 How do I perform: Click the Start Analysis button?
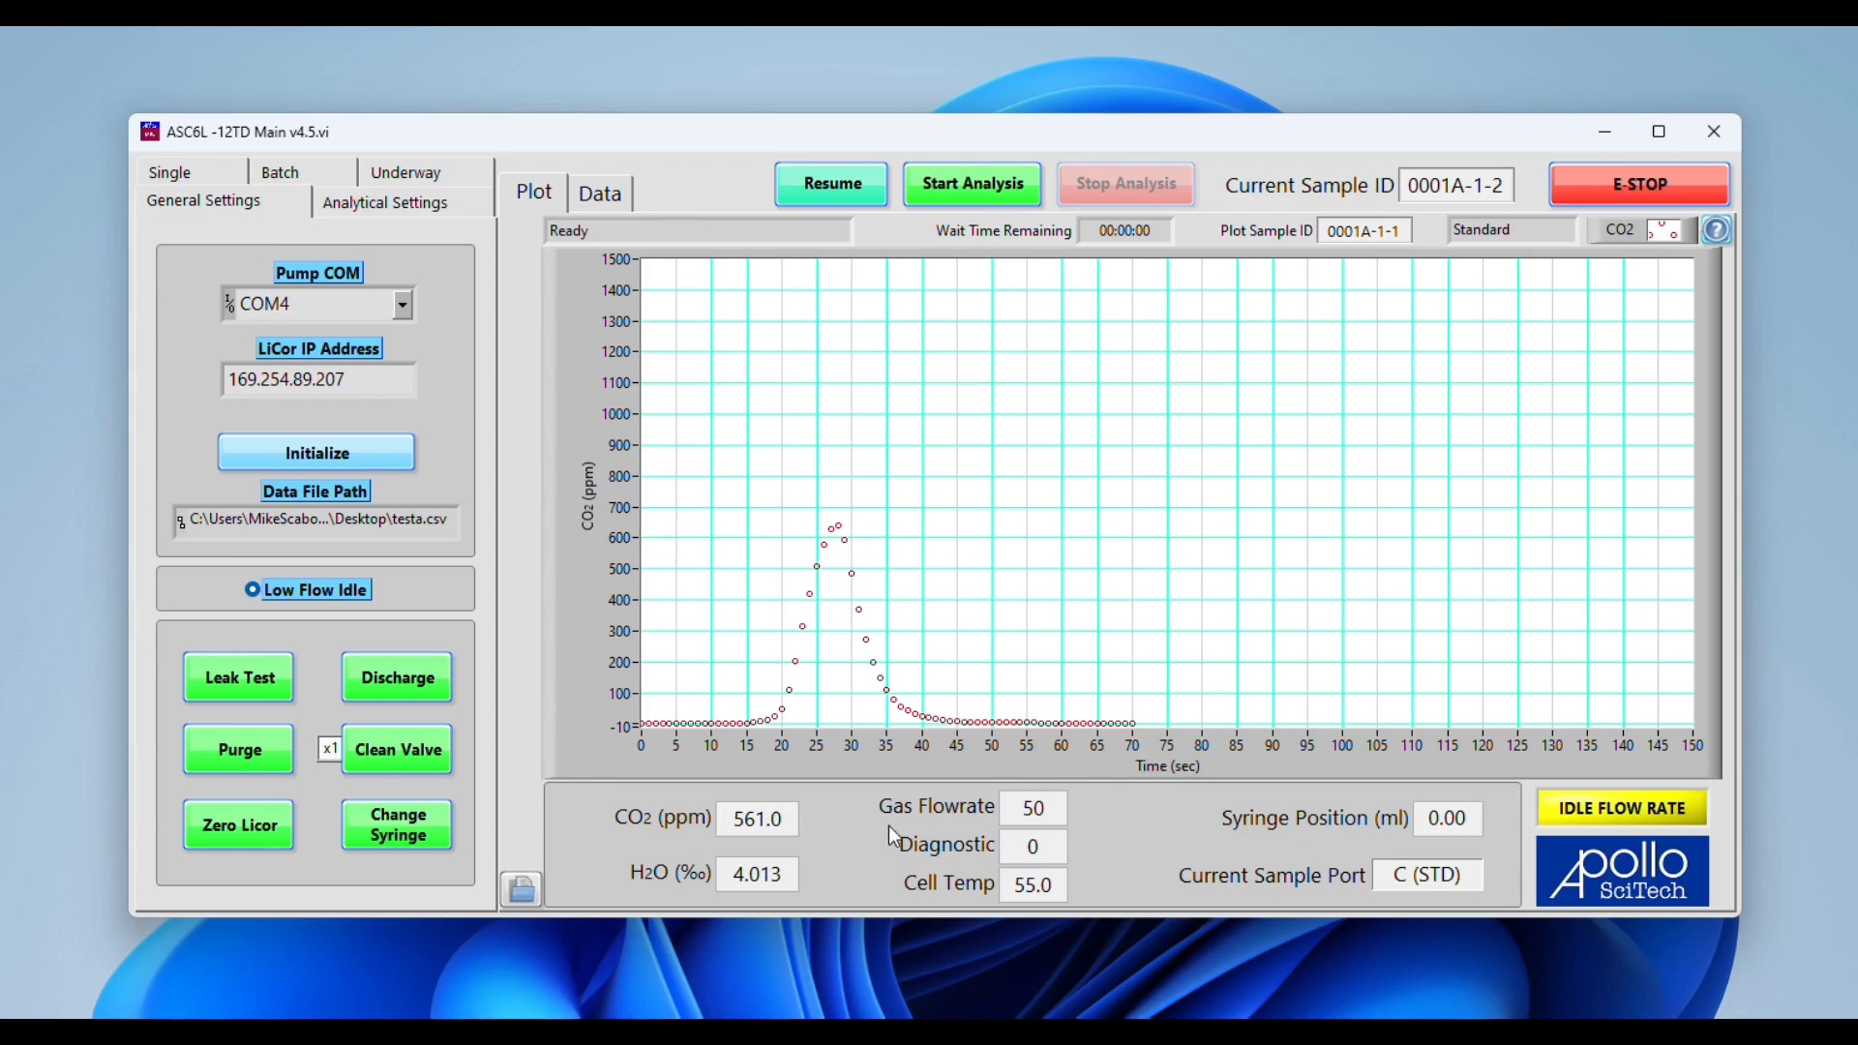[x=973, y=184]
